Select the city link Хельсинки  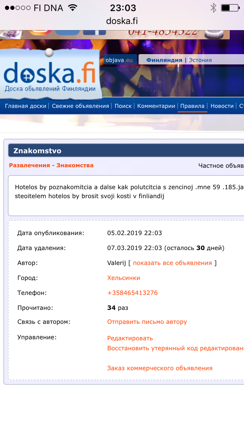[x=124, y=278]
